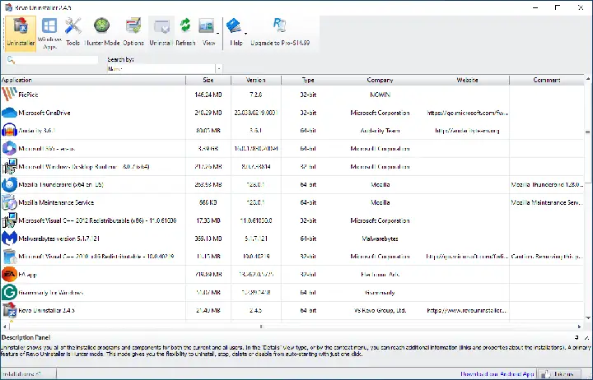Sort by the Website column header
Screen dimensions: 593x380
467,80
